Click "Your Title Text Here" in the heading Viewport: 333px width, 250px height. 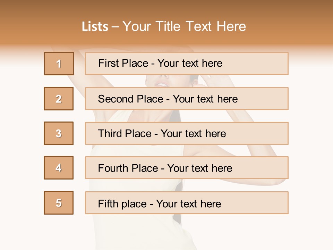tap(184, 26)
